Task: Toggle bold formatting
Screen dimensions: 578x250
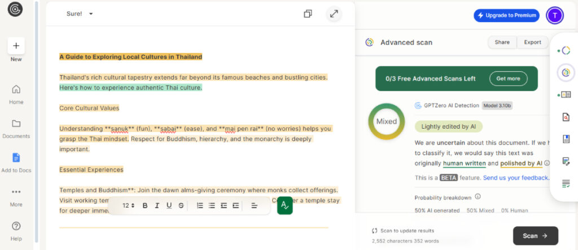Action: pyautogui.click(x=145, y=205)
